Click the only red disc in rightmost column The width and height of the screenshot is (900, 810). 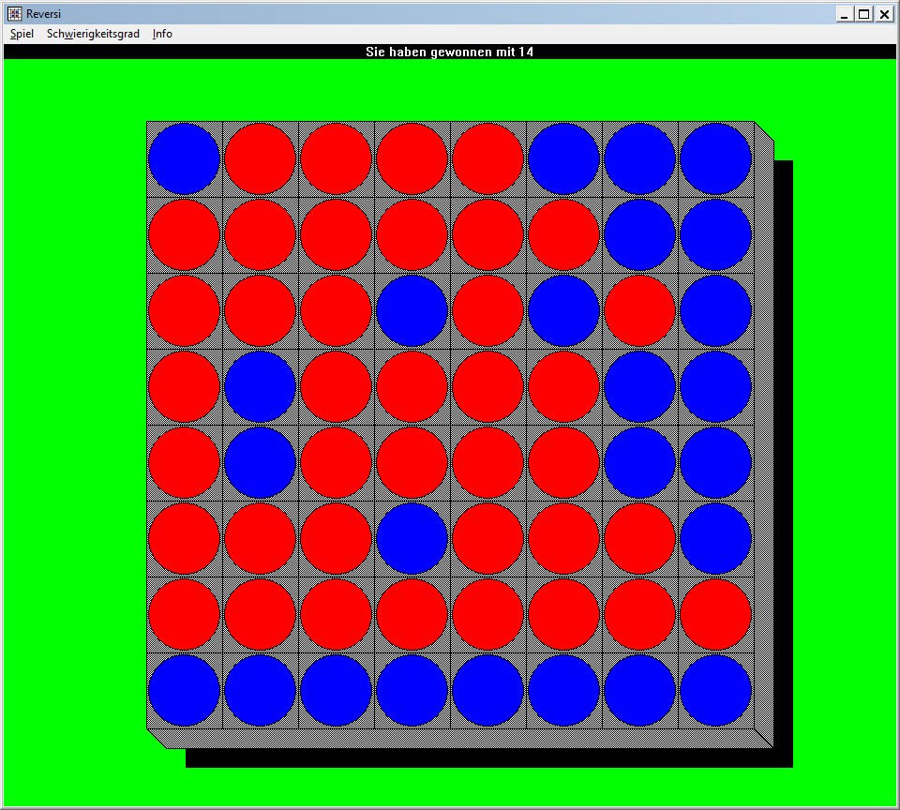tap(715, 614)
